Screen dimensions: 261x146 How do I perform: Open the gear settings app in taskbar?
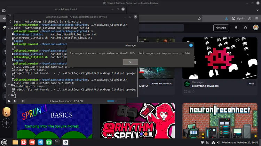tap(65, 142)
